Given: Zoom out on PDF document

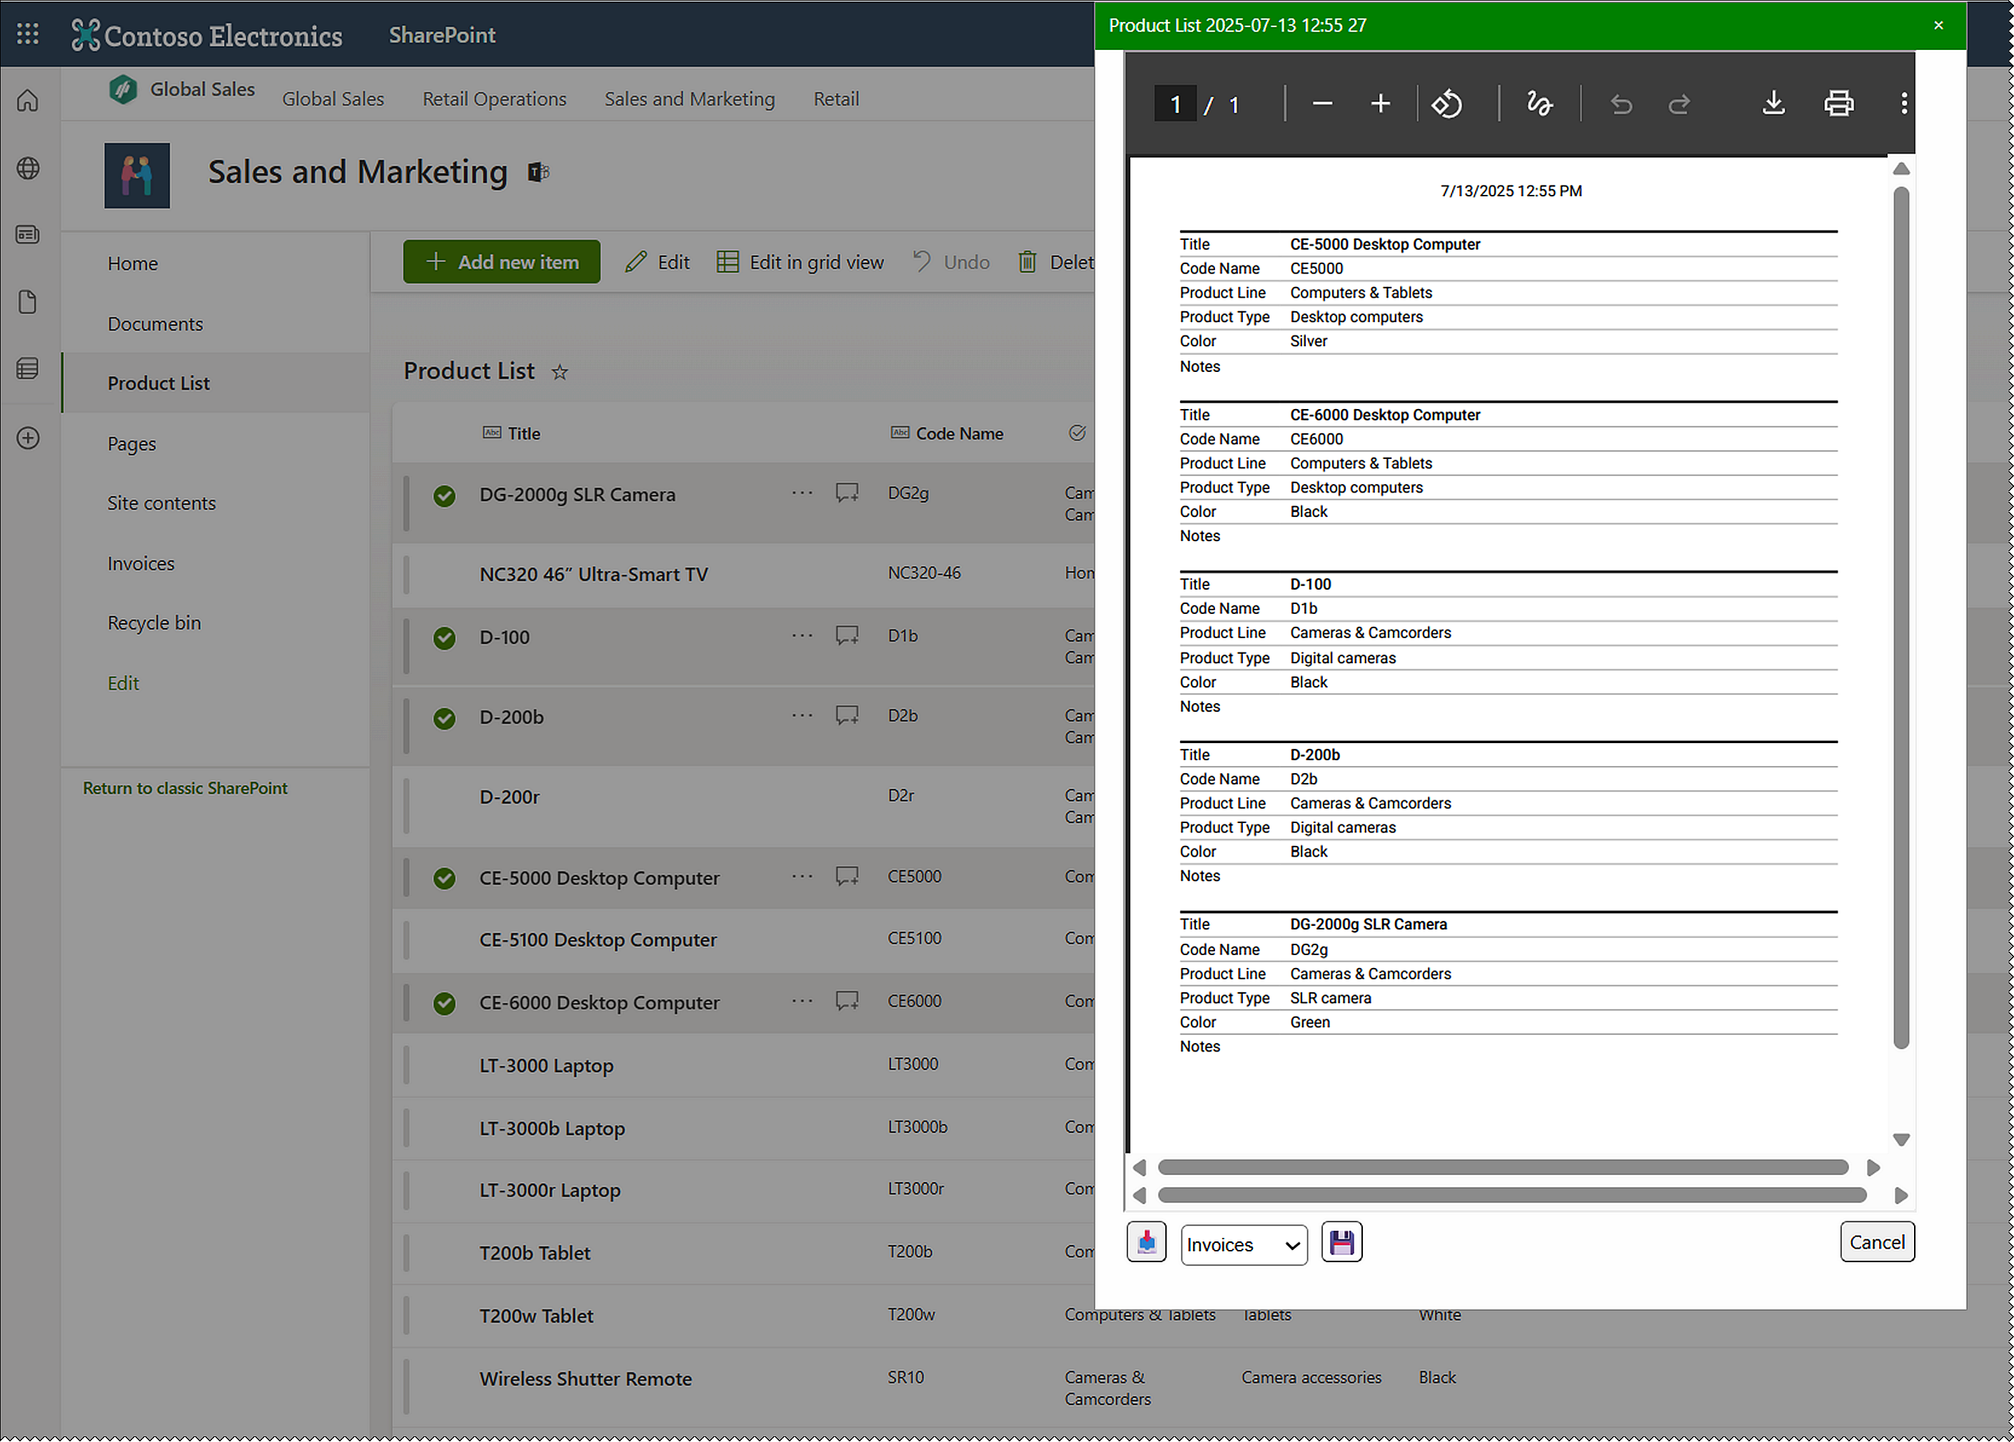Looking at the screenshot, I should point(1321,104).
